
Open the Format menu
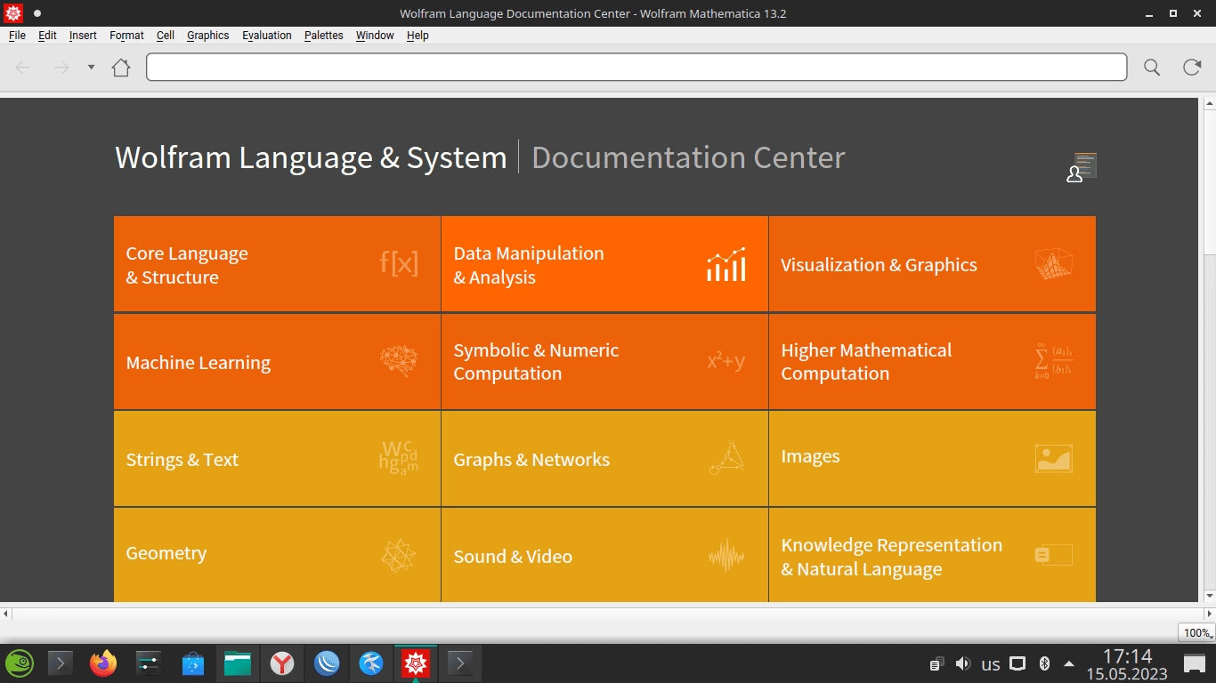pyautogui.click(x=126, y=36)
